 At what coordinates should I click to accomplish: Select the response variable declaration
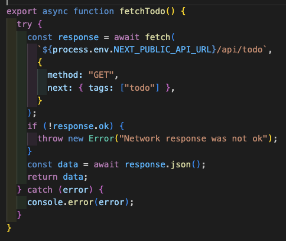[79, 37]
